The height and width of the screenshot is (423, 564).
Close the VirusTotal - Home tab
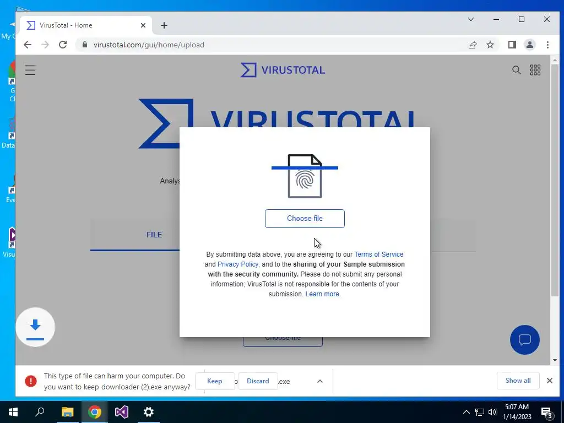(143, 25)
